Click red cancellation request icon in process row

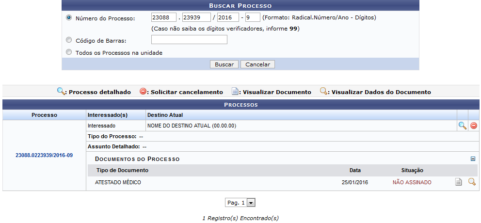[x=474, y=126]
